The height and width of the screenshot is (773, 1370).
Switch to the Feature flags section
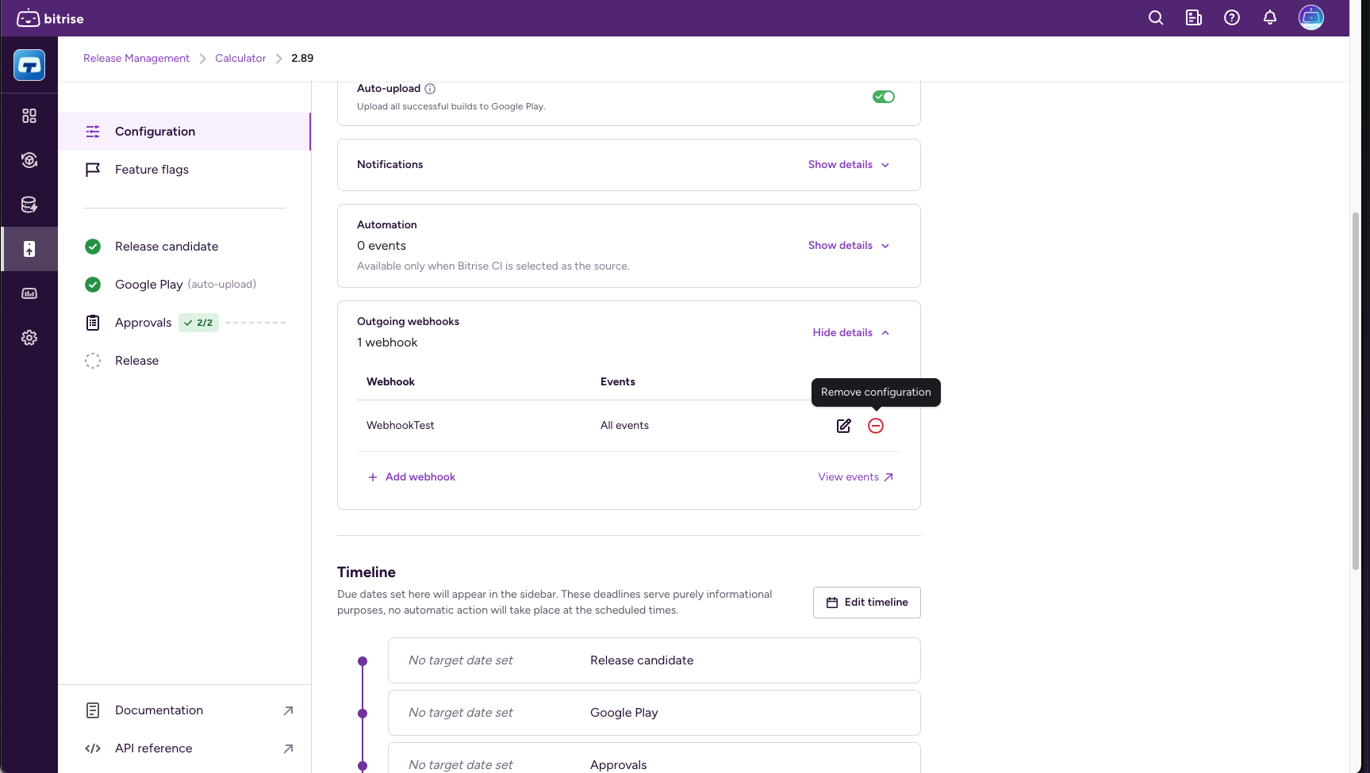coord(152,169)
